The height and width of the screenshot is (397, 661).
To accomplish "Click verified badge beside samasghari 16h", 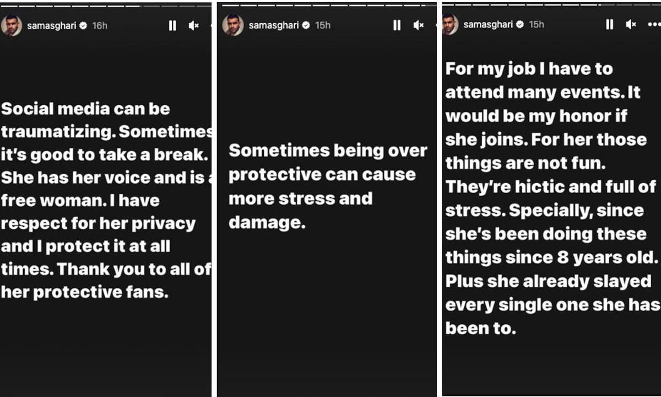I will (83, 25).
